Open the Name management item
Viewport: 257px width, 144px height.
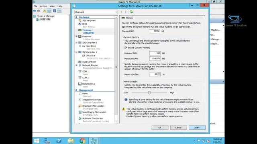[x=85, y=94]
